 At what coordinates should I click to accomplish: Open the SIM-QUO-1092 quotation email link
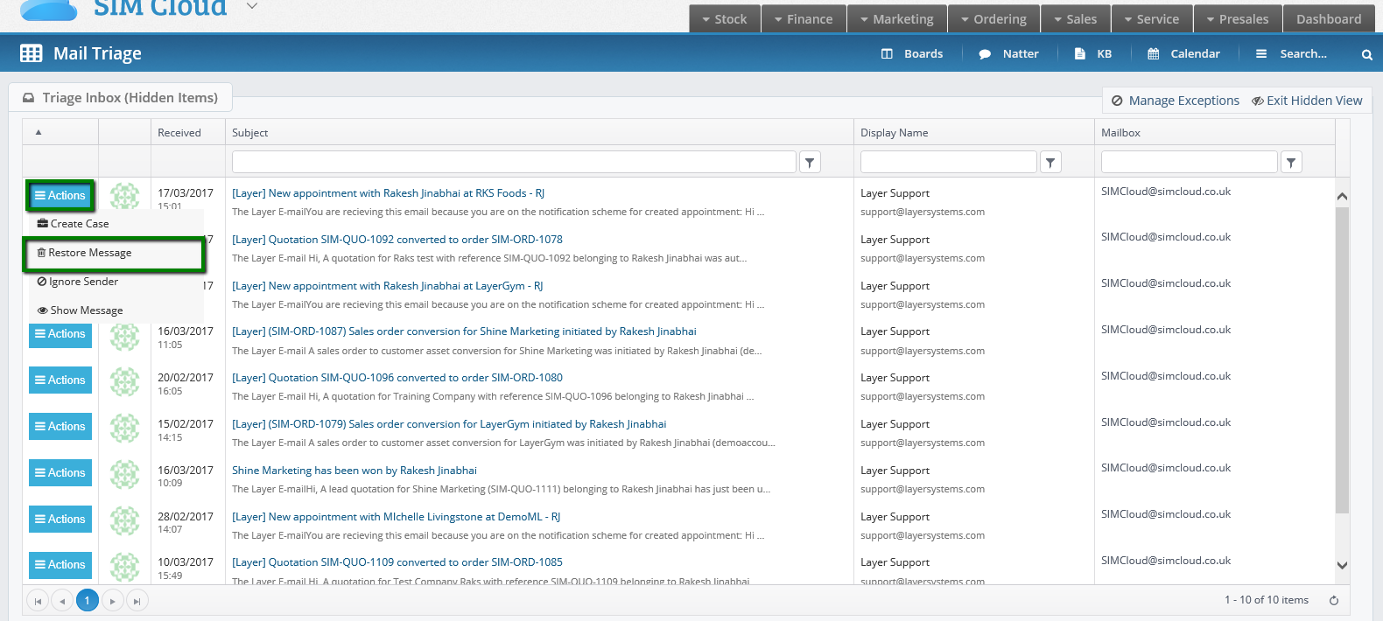[397, 240]
